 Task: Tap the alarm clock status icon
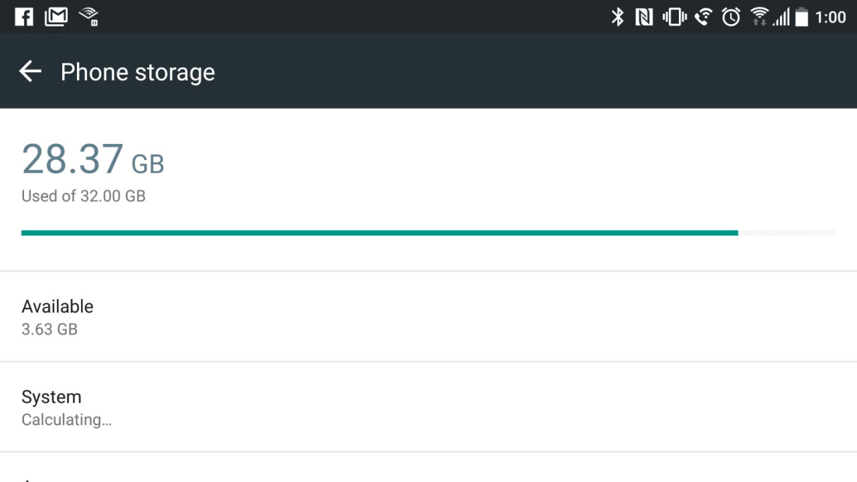731,17
